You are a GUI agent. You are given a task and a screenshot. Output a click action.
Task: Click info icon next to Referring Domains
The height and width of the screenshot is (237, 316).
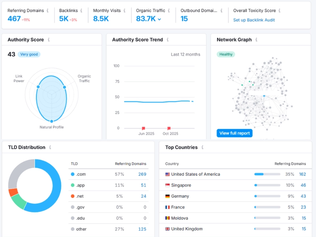[48, 11]
